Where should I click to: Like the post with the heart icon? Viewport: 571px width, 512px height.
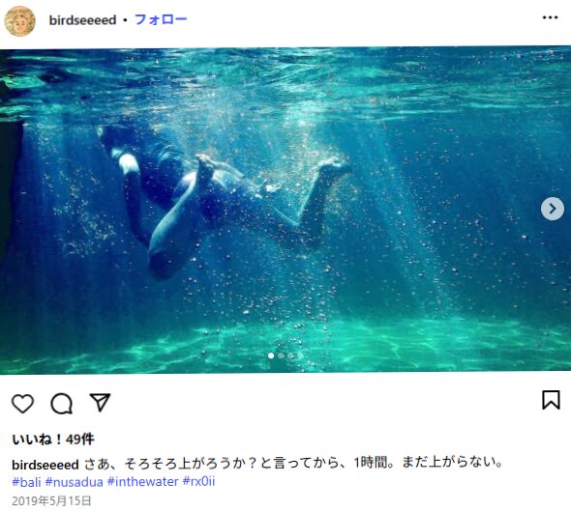coord(23,404)
